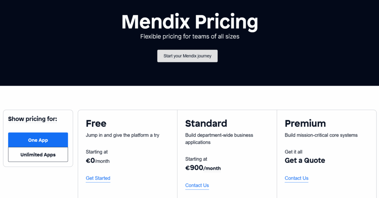Click the €900/month price in Standard plan
Image resolution: width=379 pixels, height=198 pixels.
[x=203, y=168]
